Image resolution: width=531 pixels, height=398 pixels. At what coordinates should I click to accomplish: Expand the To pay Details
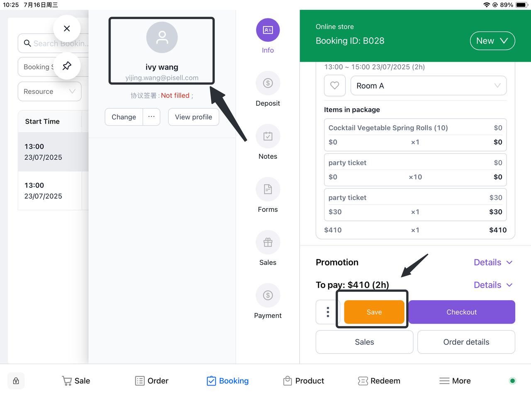click(x=493, y=285)
